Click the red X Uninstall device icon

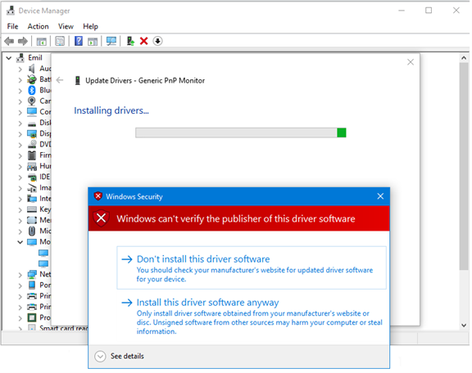point(144,41)
